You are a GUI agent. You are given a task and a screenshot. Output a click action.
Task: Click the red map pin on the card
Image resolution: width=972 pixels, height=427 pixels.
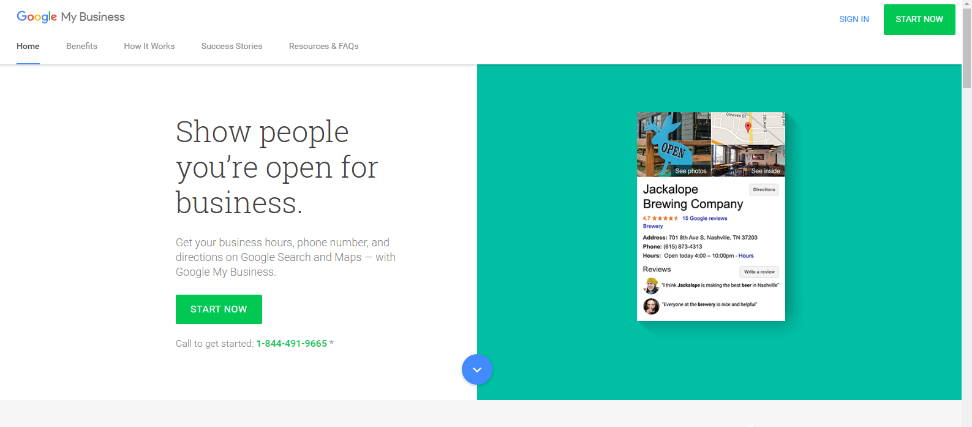point(748,127)
